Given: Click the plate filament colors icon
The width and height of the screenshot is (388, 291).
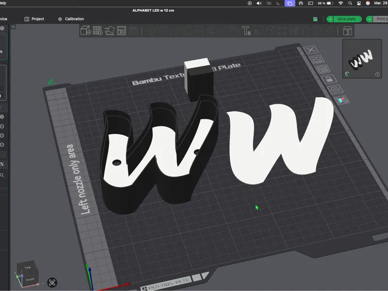Looking at the screenshot, I should click(x=342, y=100).
